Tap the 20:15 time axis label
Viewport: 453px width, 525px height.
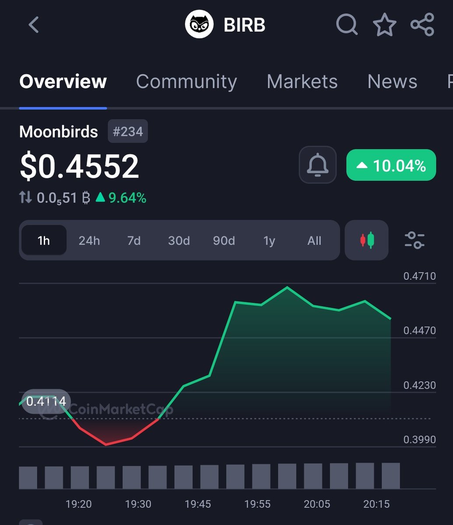click(376, 504)
